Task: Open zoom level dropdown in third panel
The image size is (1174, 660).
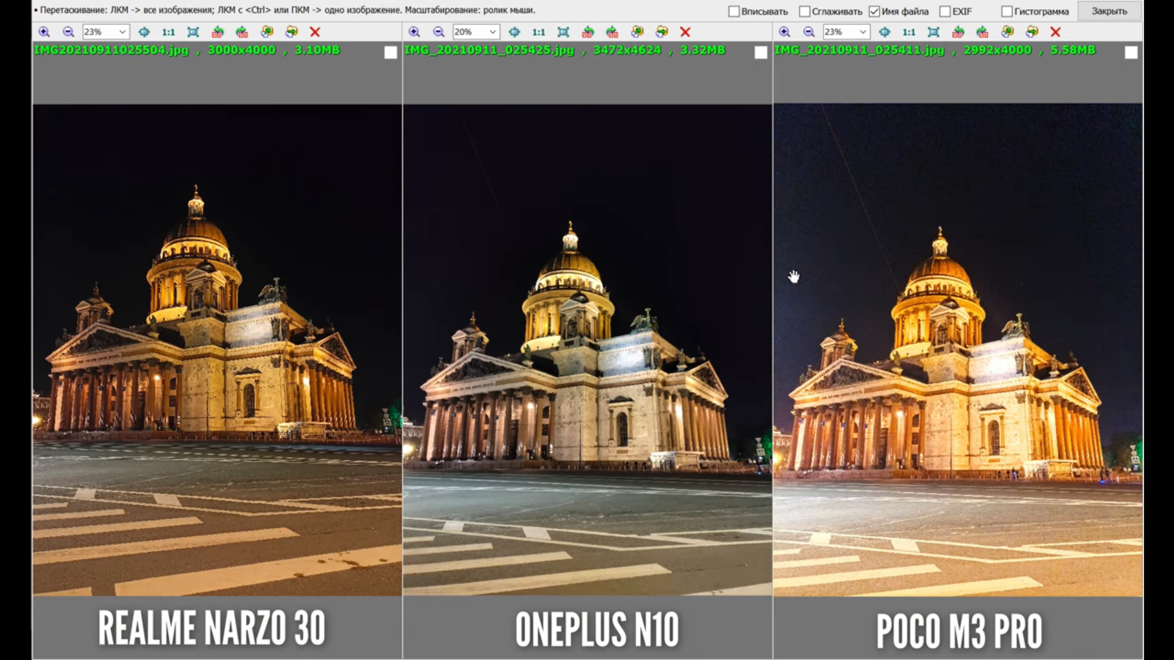Action: pos(862,32)
